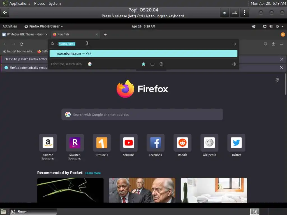Open the host clock Mon Apr 29 panel
The image size is (287, 215).
coord(268,3)
